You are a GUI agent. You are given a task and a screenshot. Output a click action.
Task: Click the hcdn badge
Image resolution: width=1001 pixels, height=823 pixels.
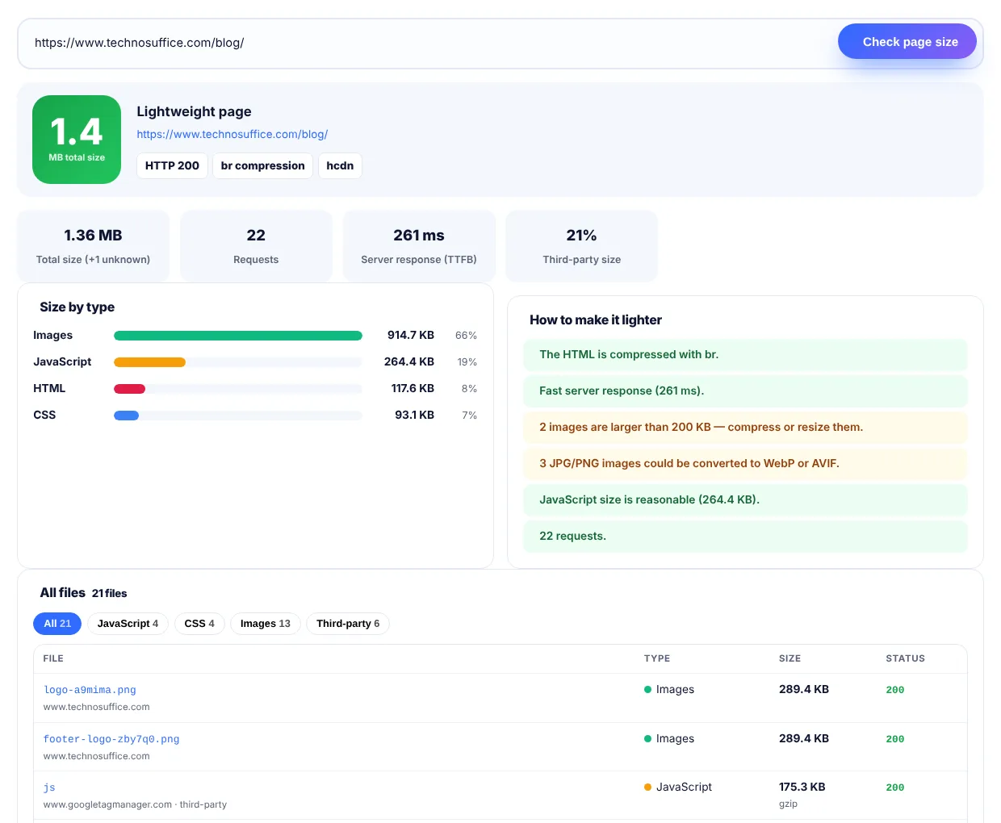pos(340,165)
